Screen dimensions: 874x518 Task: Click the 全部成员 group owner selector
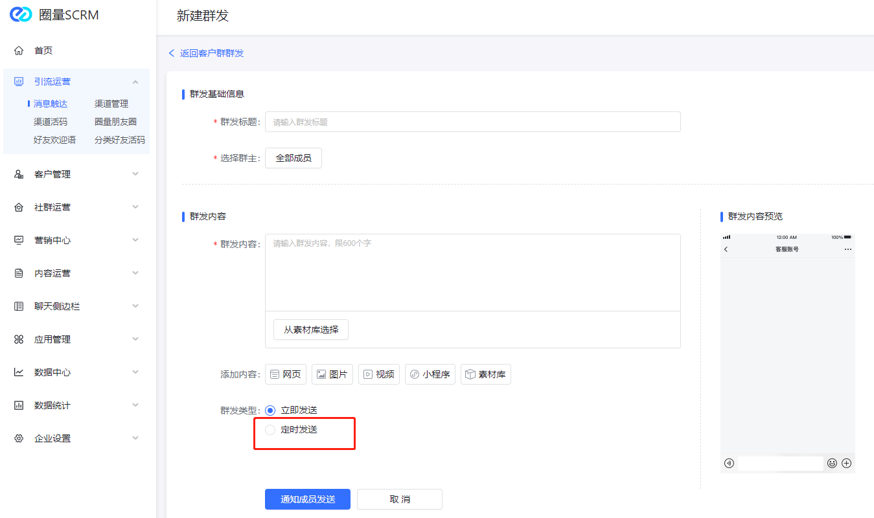(293, 158)
